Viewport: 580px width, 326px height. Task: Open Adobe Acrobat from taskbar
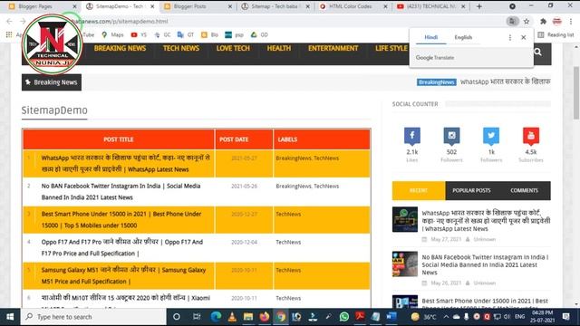coord(360,317)
